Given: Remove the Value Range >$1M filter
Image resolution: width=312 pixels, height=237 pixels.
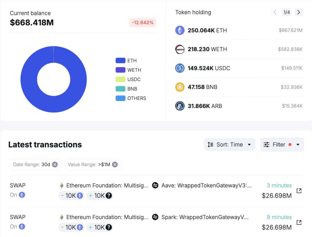Looking at the screenshot, I should click(115, 165).
